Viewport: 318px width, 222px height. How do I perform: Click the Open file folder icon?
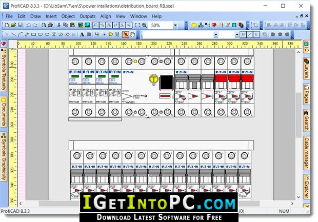coord(13,25)
